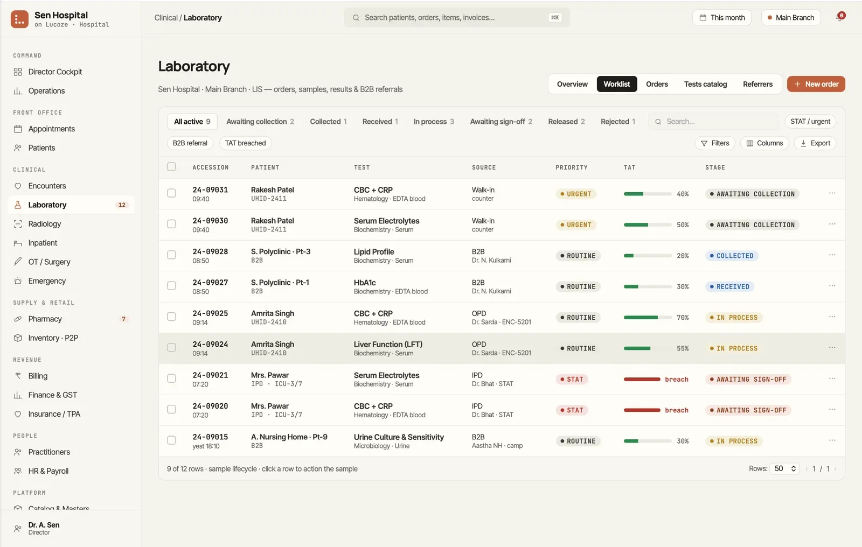Open the notifications bell icon
This screenshot has height=547, width=862.
pos(840,17)
